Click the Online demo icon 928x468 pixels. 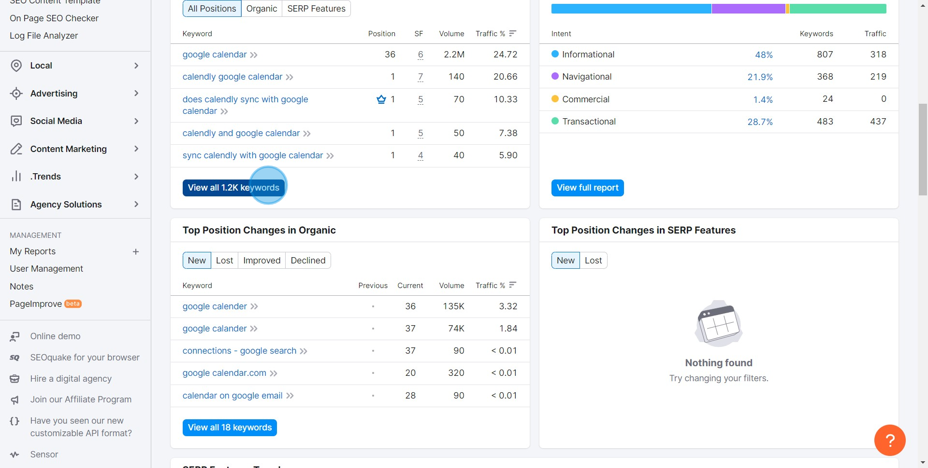coord(15,336)
